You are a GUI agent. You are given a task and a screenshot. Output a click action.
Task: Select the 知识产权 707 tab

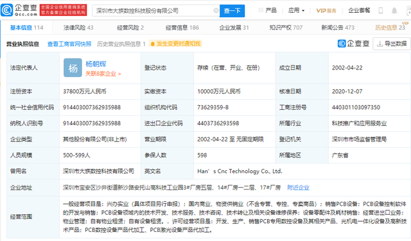coord(286,28)
